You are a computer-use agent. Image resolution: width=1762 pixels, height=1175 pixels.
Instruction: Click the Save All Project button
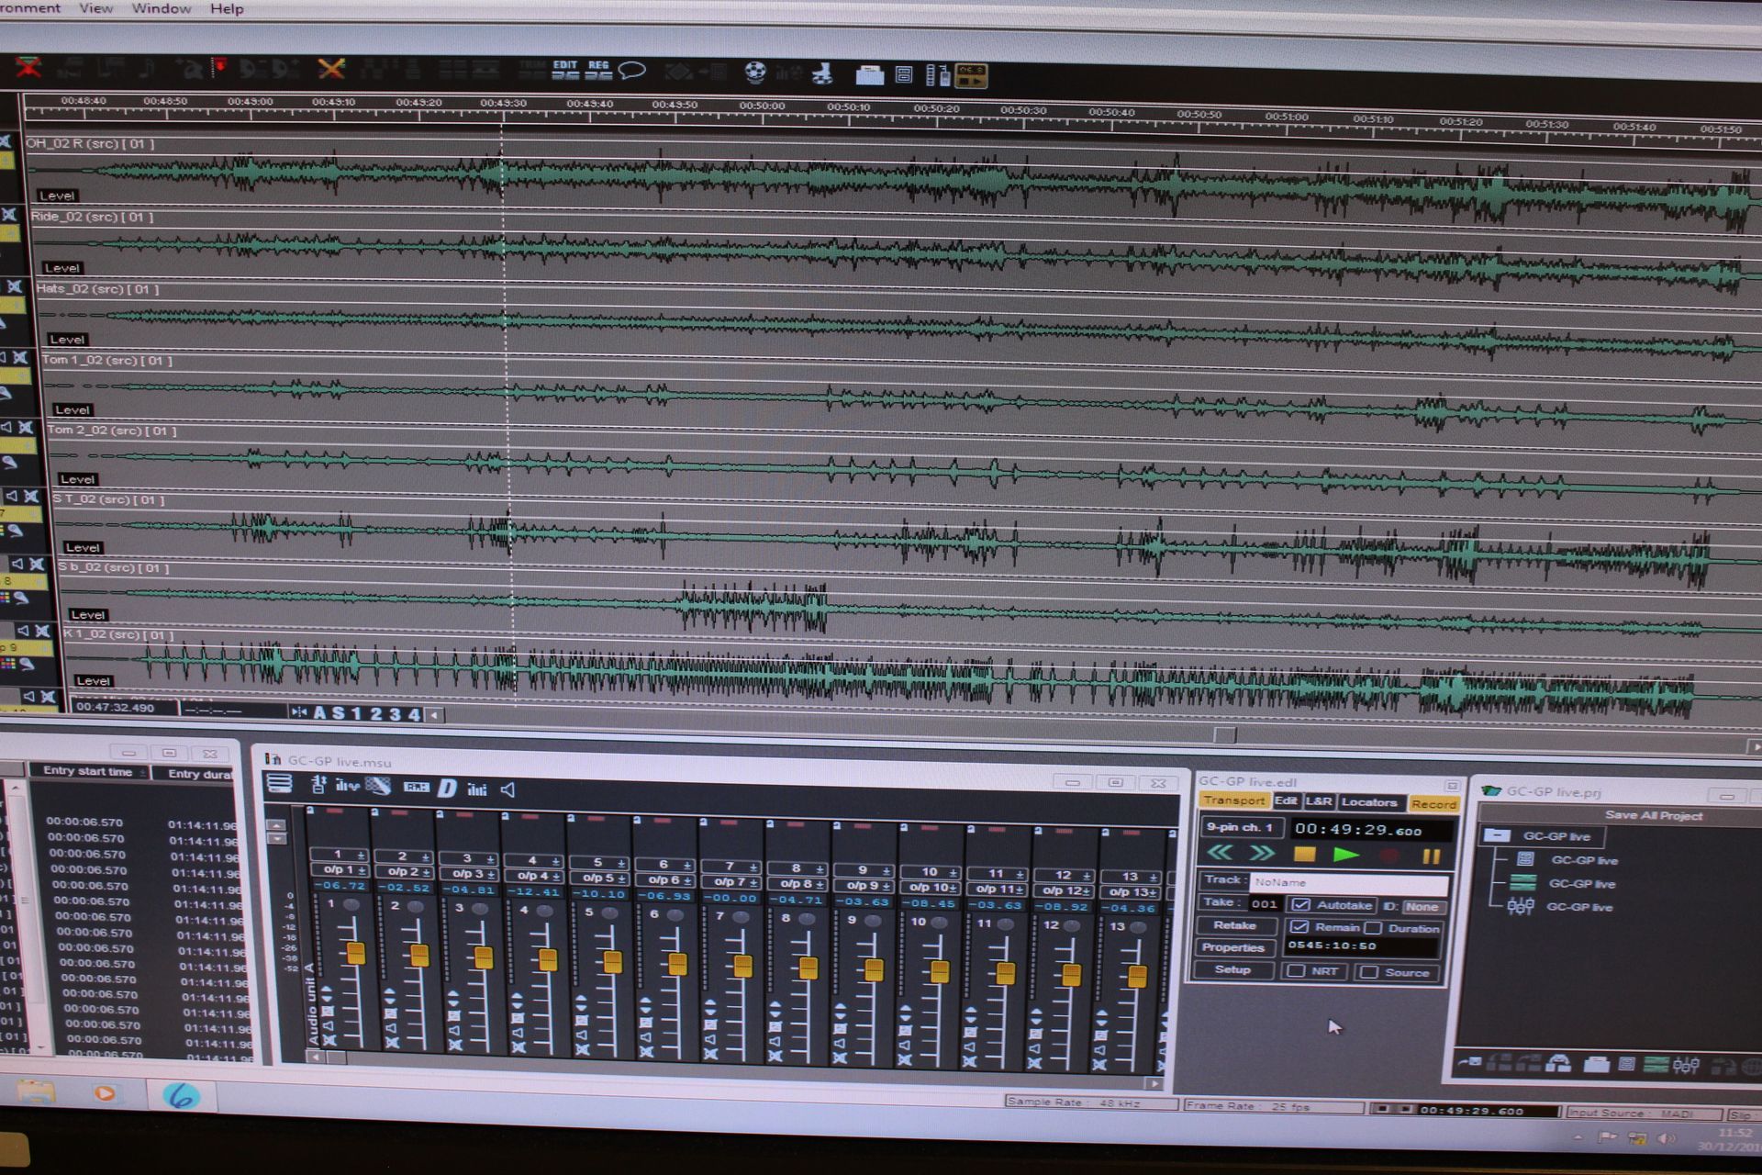tap(1652, 815)
